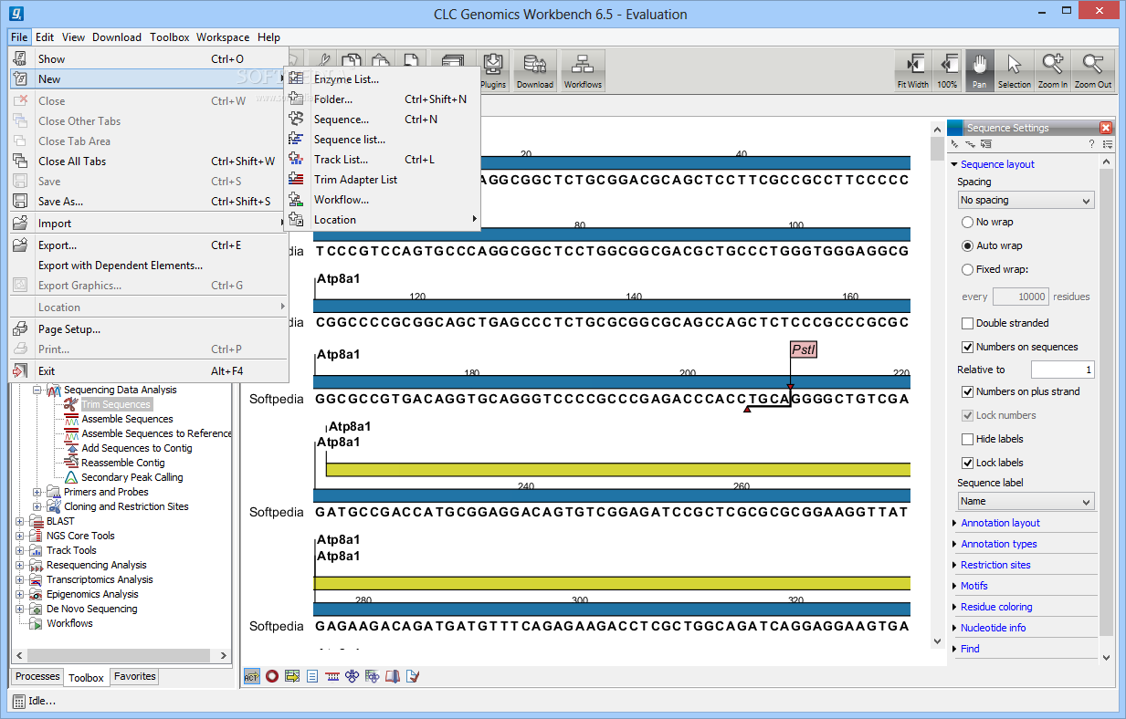Image resolution: width=1126 pixels, height=719 pixels.
Task: Click the Zoom In magnifier tool
Action: click(x=1052, y=70)
